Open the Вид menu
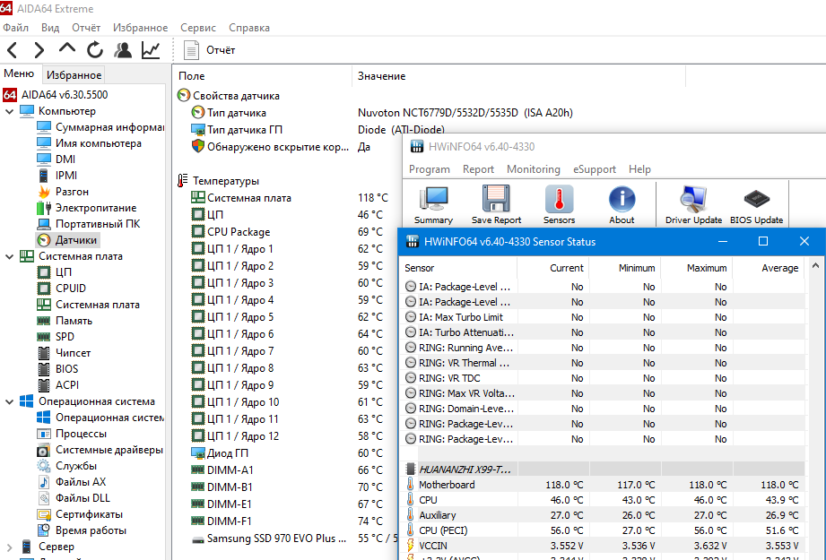 (50, 28)
